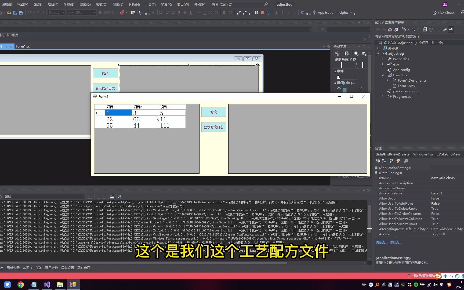Open the 调试(D) menu
Image resolution: width=464 pixels, height=290 pixels.
(85, 4)
